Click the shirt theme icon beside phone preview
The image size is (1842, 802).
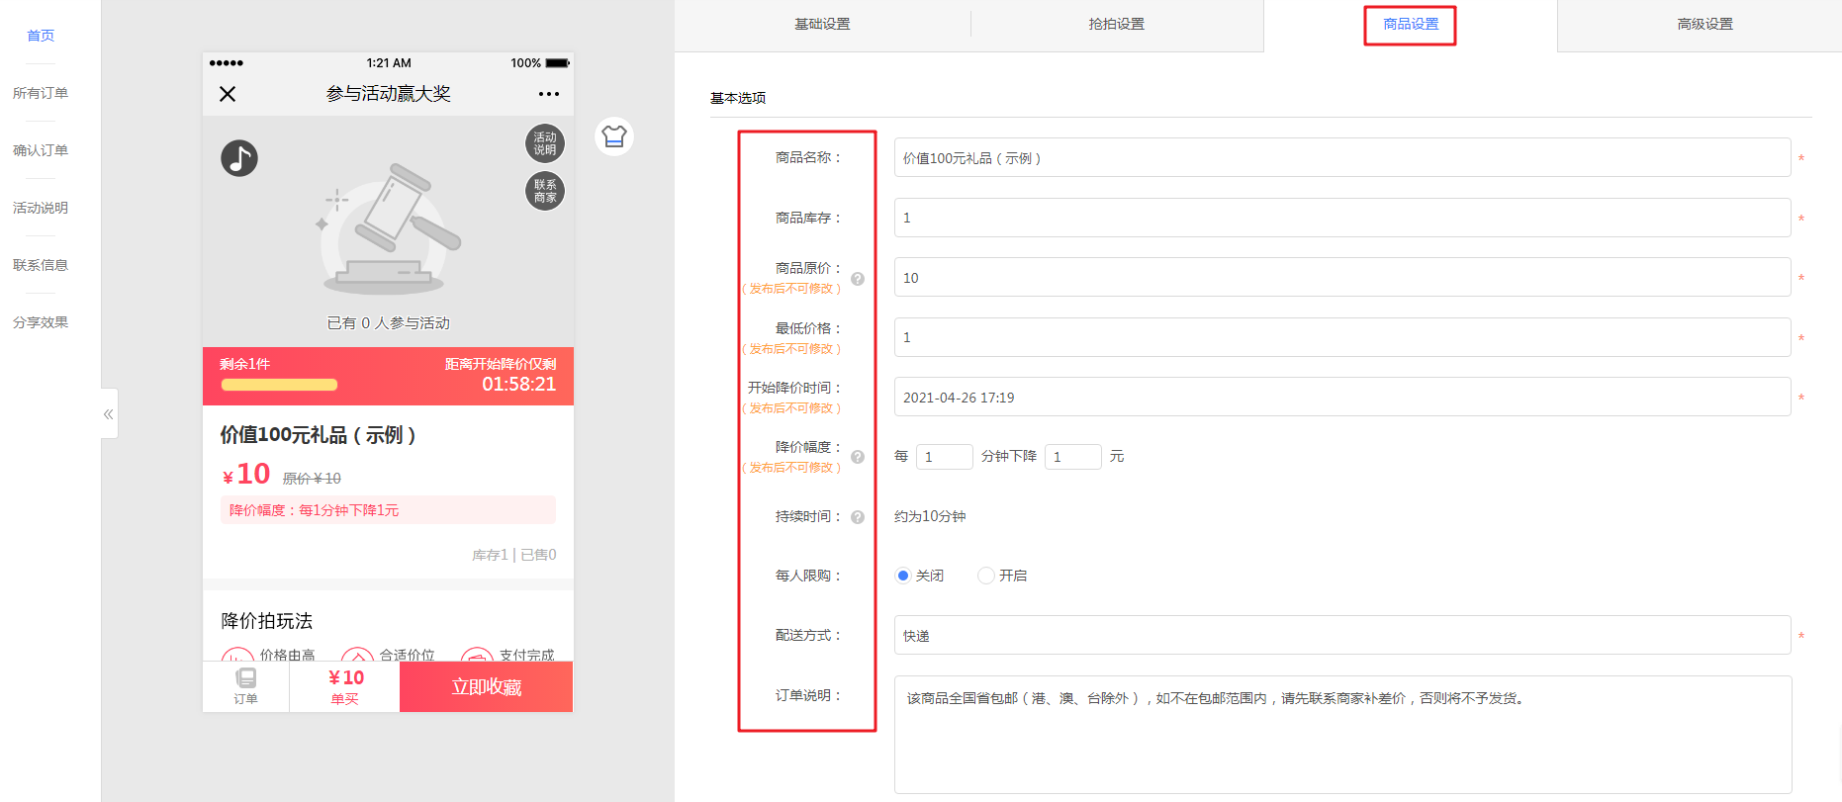[614, 136]
